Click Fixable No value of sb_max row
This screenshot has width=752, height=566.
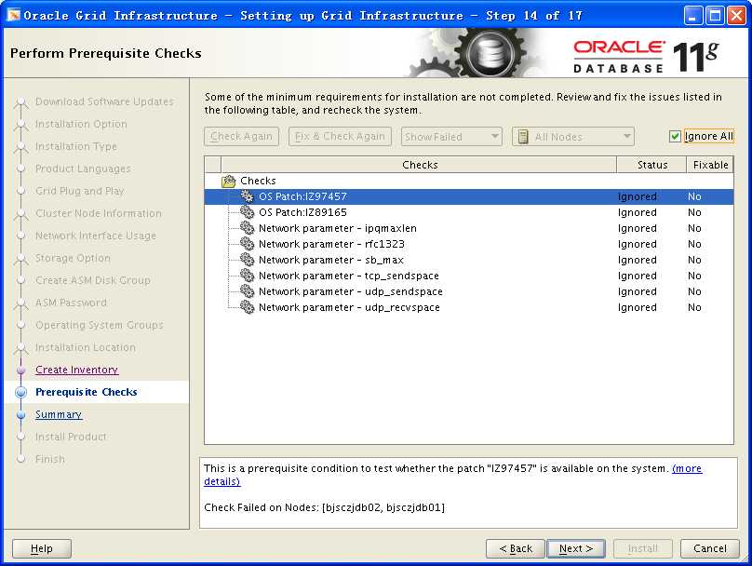[x=694, y=260]
